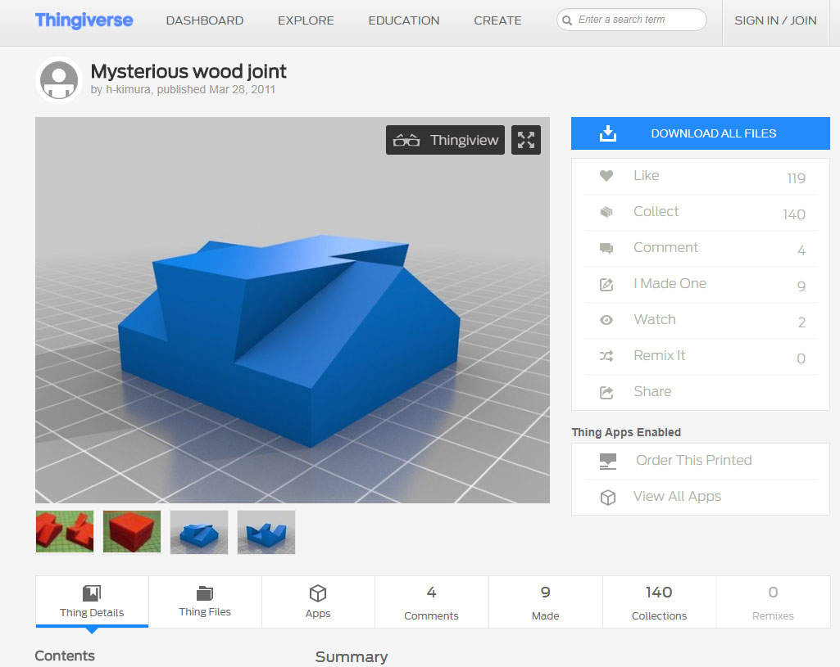
Task: Click the Collect stack icon
Action: (x=606, y=212)
